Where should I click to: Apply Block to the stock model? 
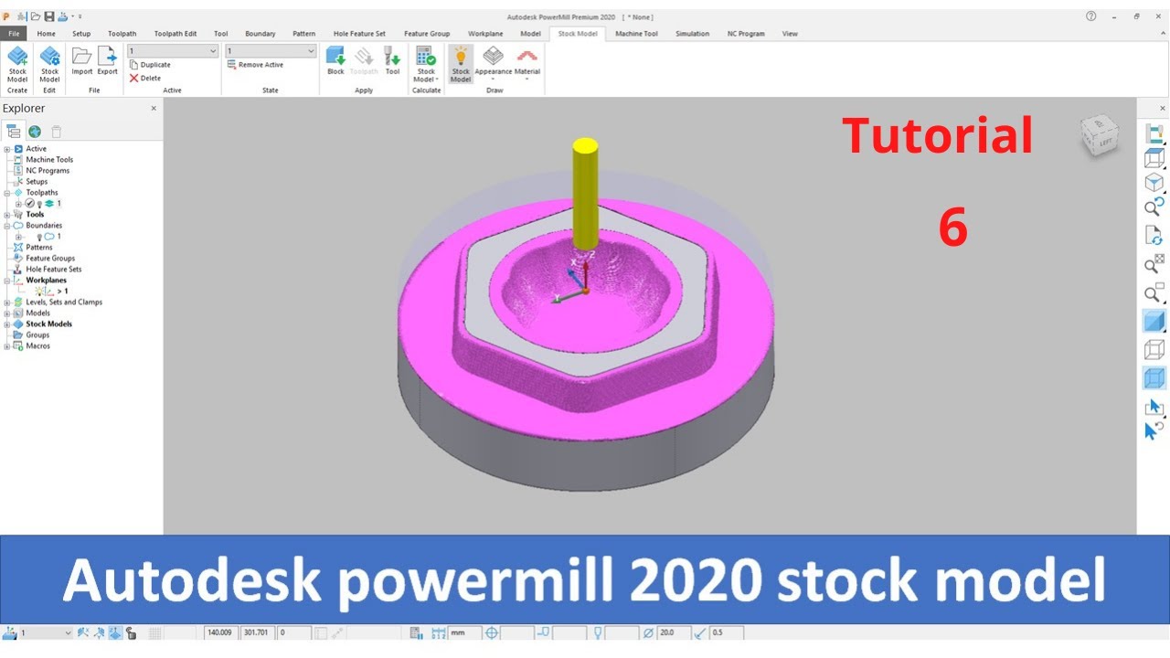tap(335, 60)
